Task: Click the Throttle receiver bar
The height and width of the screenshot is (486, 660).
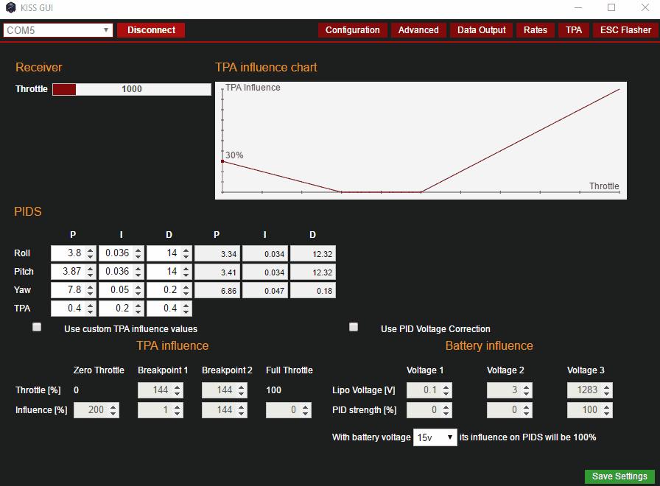Action: pyautogui.click(x=132, y=89)
